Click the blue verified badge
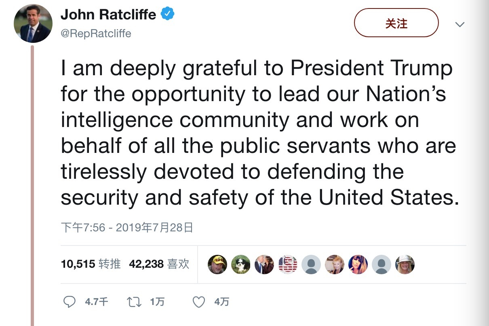This screenshot has width=489, height=326. click(x=168, y=15)
